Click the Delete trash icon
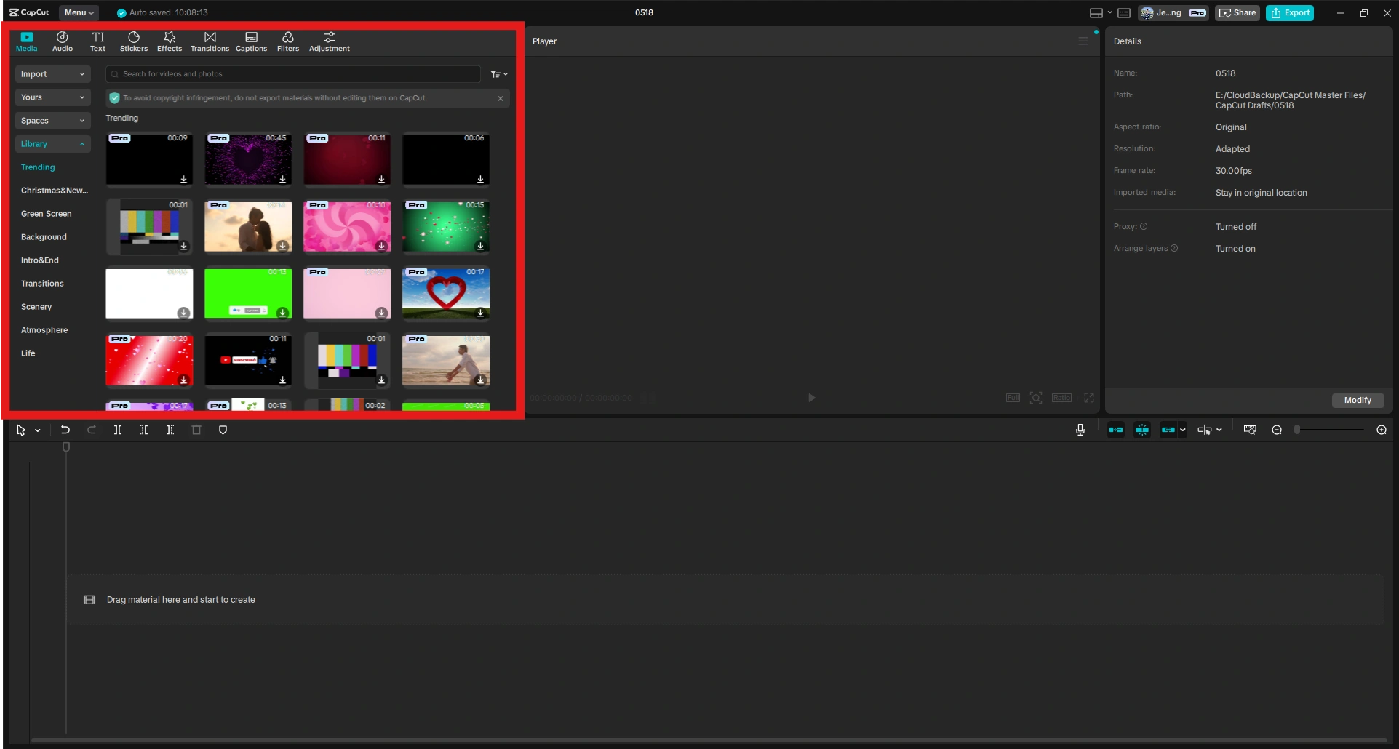Screen dimensions: 1399x749 [196, 430]
